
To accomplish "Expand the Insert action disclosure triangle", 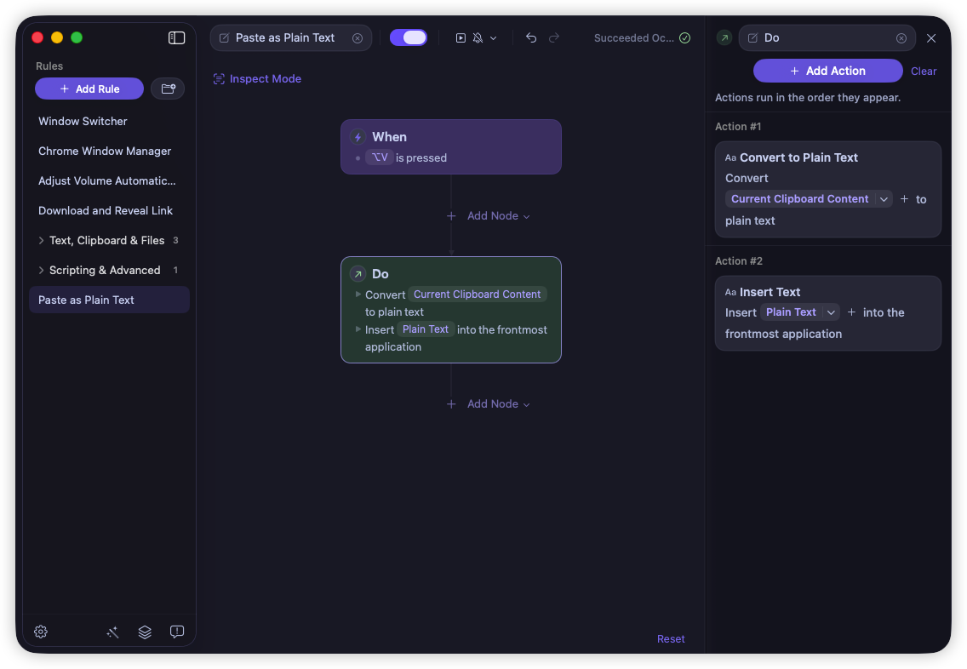I will pyautogui.click(x=358, y=329).
